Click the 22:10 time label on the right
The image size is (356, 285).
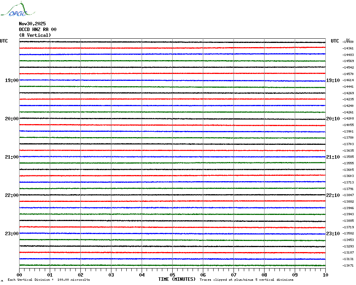(x=333, y=195)
